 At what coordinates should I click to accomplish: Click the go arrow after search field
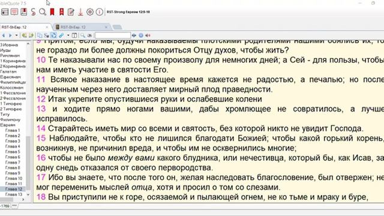(134, 35)
